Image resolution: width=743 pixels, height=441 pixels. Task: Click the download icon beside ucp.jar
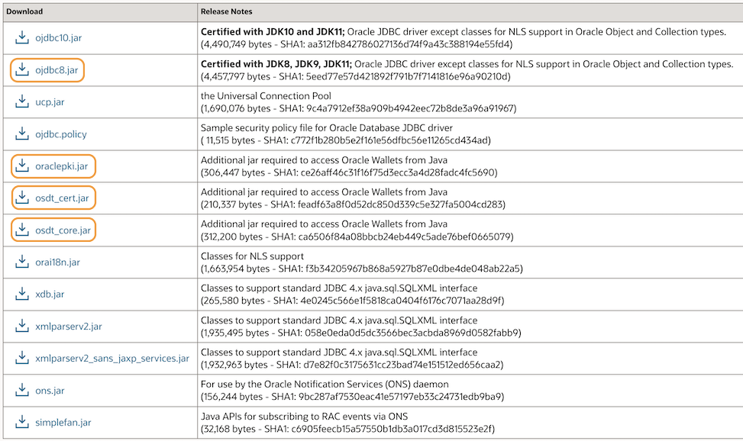point(22,101)
